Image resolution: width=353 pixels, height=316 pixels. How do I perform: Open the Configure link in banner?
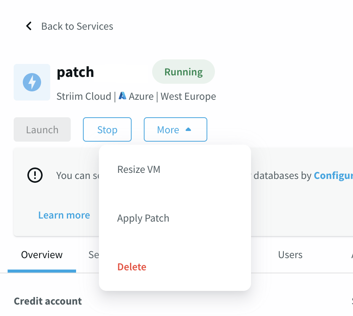[x=334, y=176]
